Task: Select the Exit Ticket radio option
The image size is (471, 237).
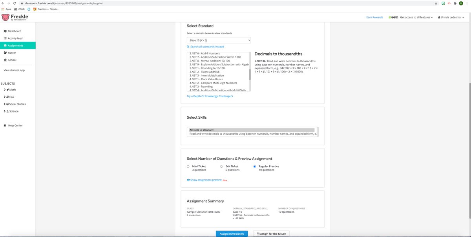Action: click(221, 166)
